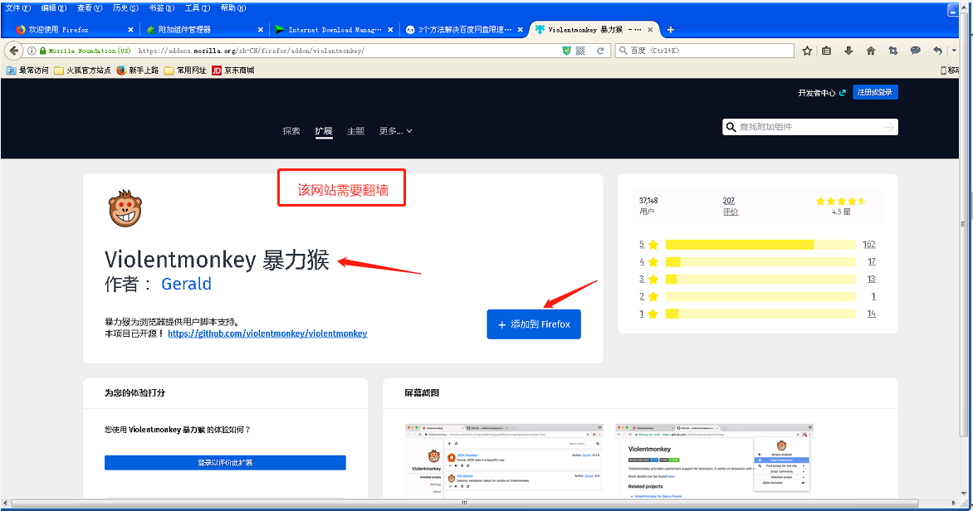Viewport: 973px width, 511px height.
Task: Click the arrow submit icon in addon search
Action: pyautogui.click(x=889, y=127)
